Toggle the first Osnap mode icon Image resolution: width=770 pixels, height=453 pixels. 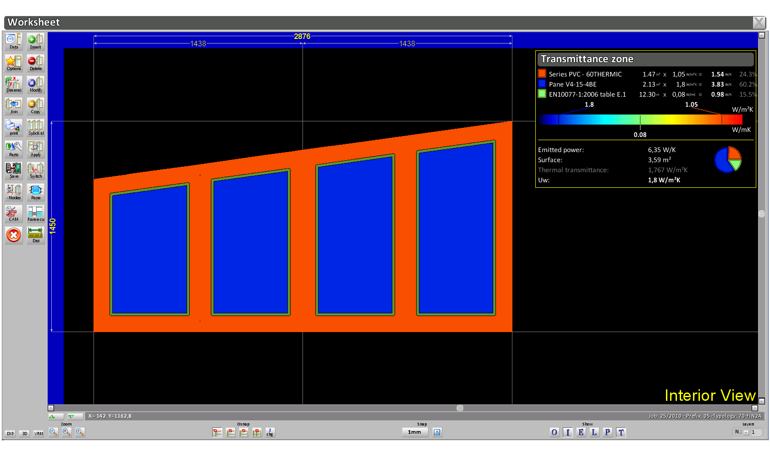click(217, 432)
